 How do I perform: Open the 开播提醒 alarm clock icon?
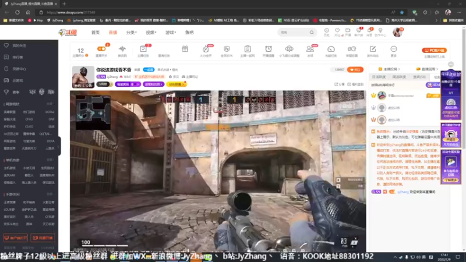[269, 51]
